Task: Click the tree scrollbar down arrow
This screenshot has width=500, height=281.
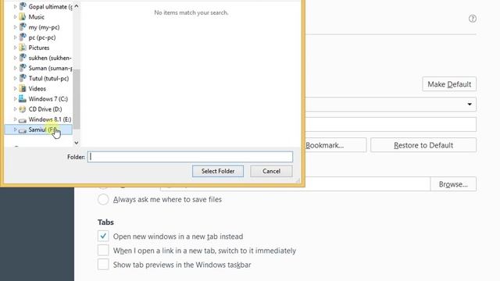Action: tap(77, 143)
